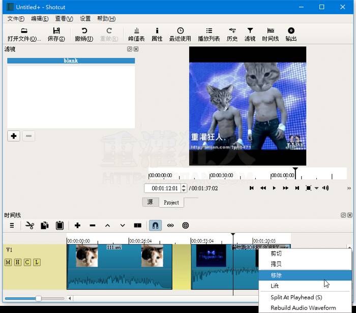Viewport: 356px width, 313px height.
Task: Choose Lift in context menu
Action: (x=305, y=286)
